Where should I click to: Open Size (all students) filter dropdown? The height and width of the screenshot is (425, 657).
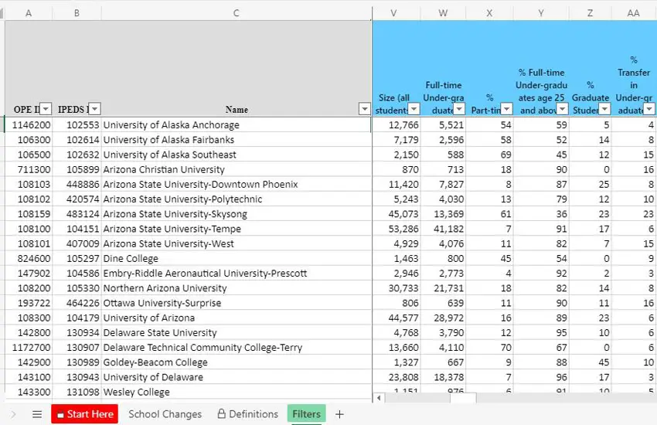[414, 109]
